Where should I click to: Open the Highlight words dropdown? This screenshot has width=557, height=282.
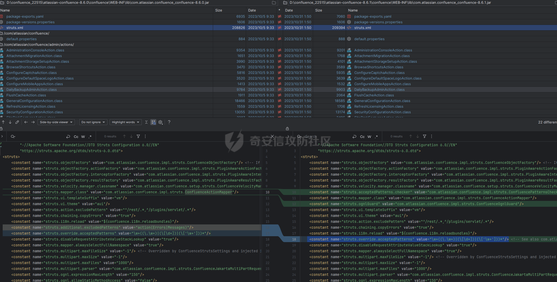click(x=126, y=122)
